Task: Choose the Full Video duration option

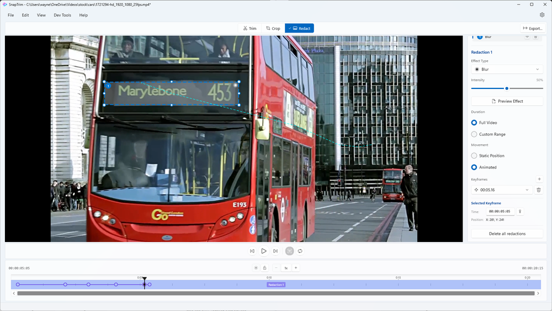Action: (x=474, y=123)
